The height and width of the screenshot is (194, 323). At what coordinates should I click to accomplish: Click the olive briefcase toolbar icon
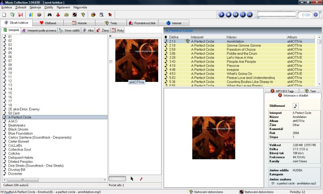click(66, 15)
